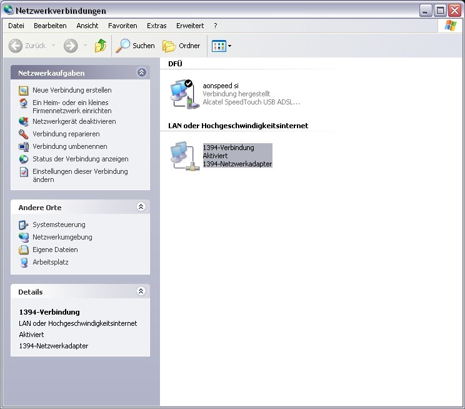Click the LAN oder Hochgeschwindigkeitsinternet group header

tap(238, 126)
